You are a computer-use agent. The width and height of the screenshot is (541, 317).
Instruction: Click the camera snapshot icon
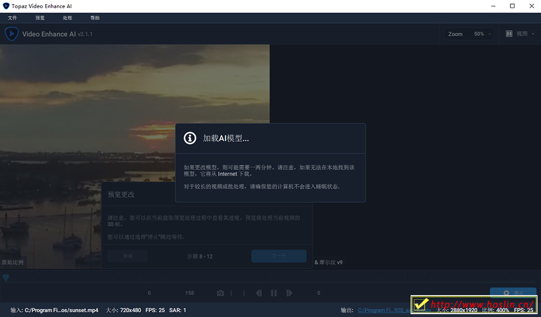pos(220,293)
